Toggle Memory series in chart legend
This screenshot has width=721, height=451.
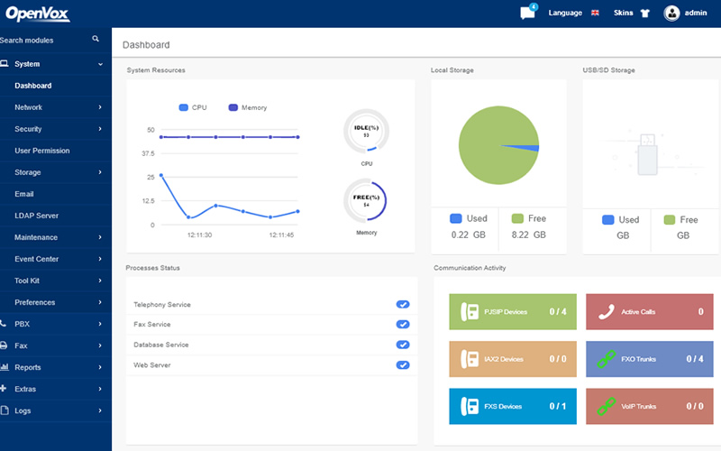pyautogui.click(x=247, y=107)
